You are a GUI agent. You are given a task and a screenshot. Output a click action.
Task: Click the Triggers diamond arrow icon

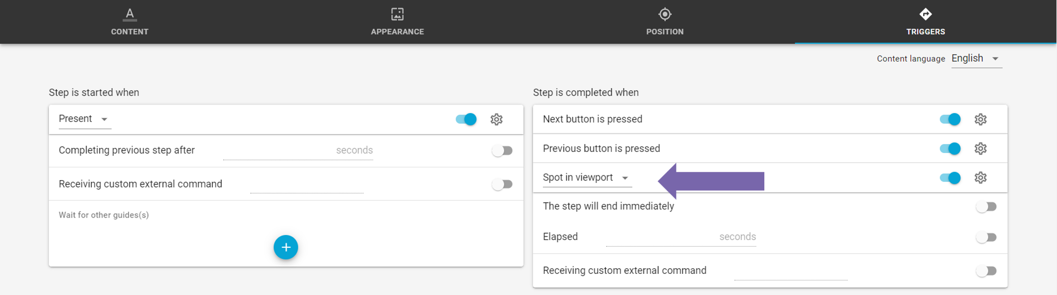pyautogui.click(x=925, y=15)
